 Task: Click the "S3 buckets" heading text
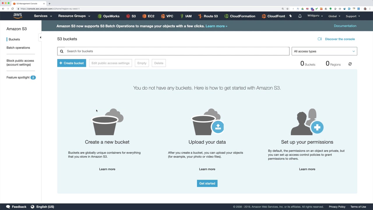(67, 39)
